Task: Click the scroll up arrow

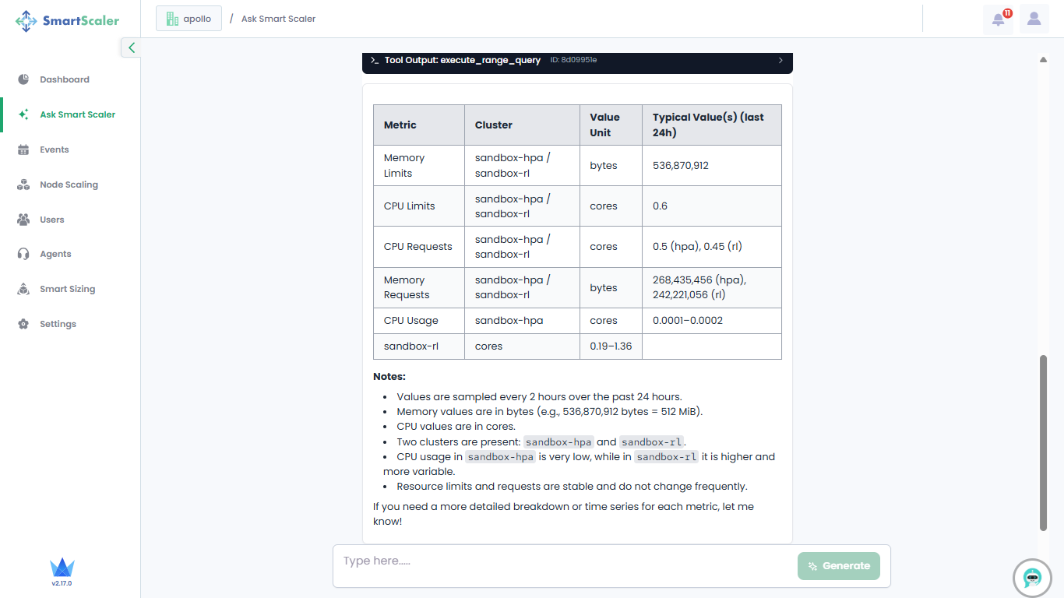Action: (x=1043, y=60)
